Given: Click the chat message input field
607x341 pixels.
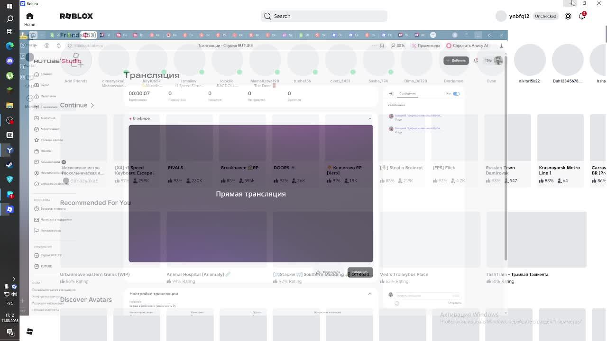Looking at the screenshot, I should (x=428, y=296).
